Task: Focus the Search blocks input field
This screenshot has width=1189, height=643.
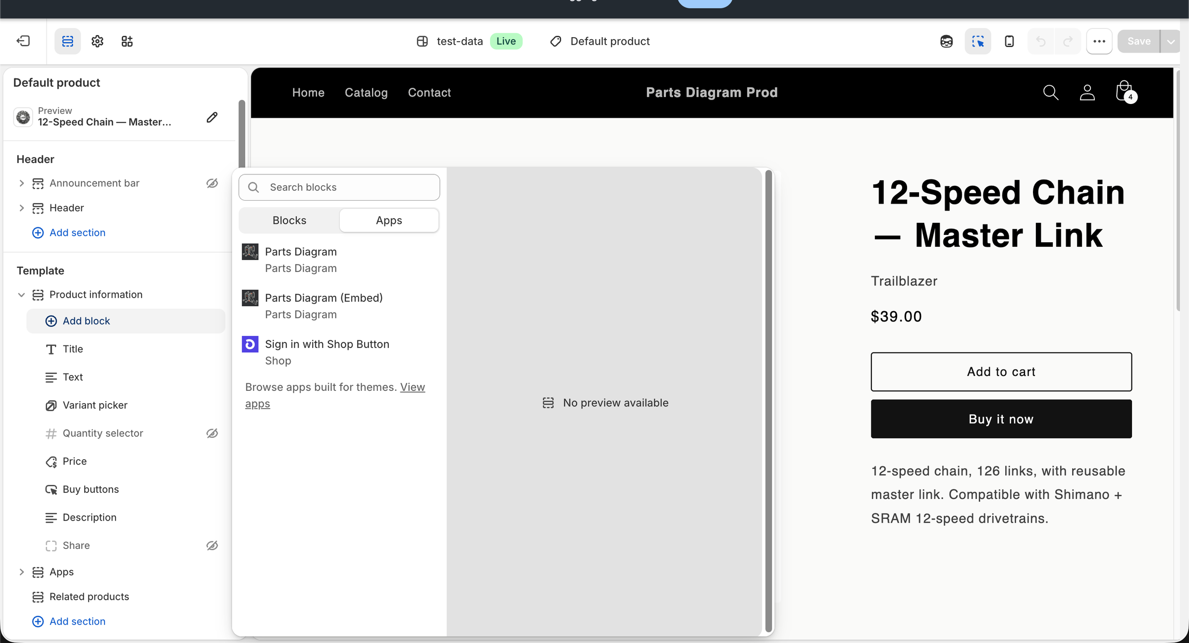Action: [339, 187]
